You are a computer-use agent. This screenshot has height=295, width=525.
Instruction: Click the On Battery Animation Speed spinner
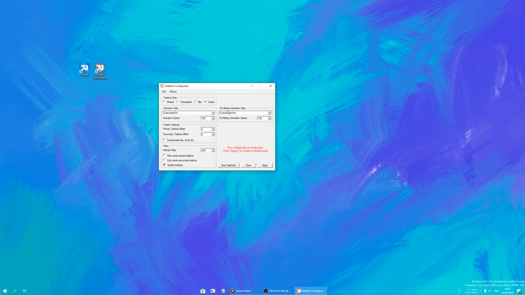click(x=270, y=118)
